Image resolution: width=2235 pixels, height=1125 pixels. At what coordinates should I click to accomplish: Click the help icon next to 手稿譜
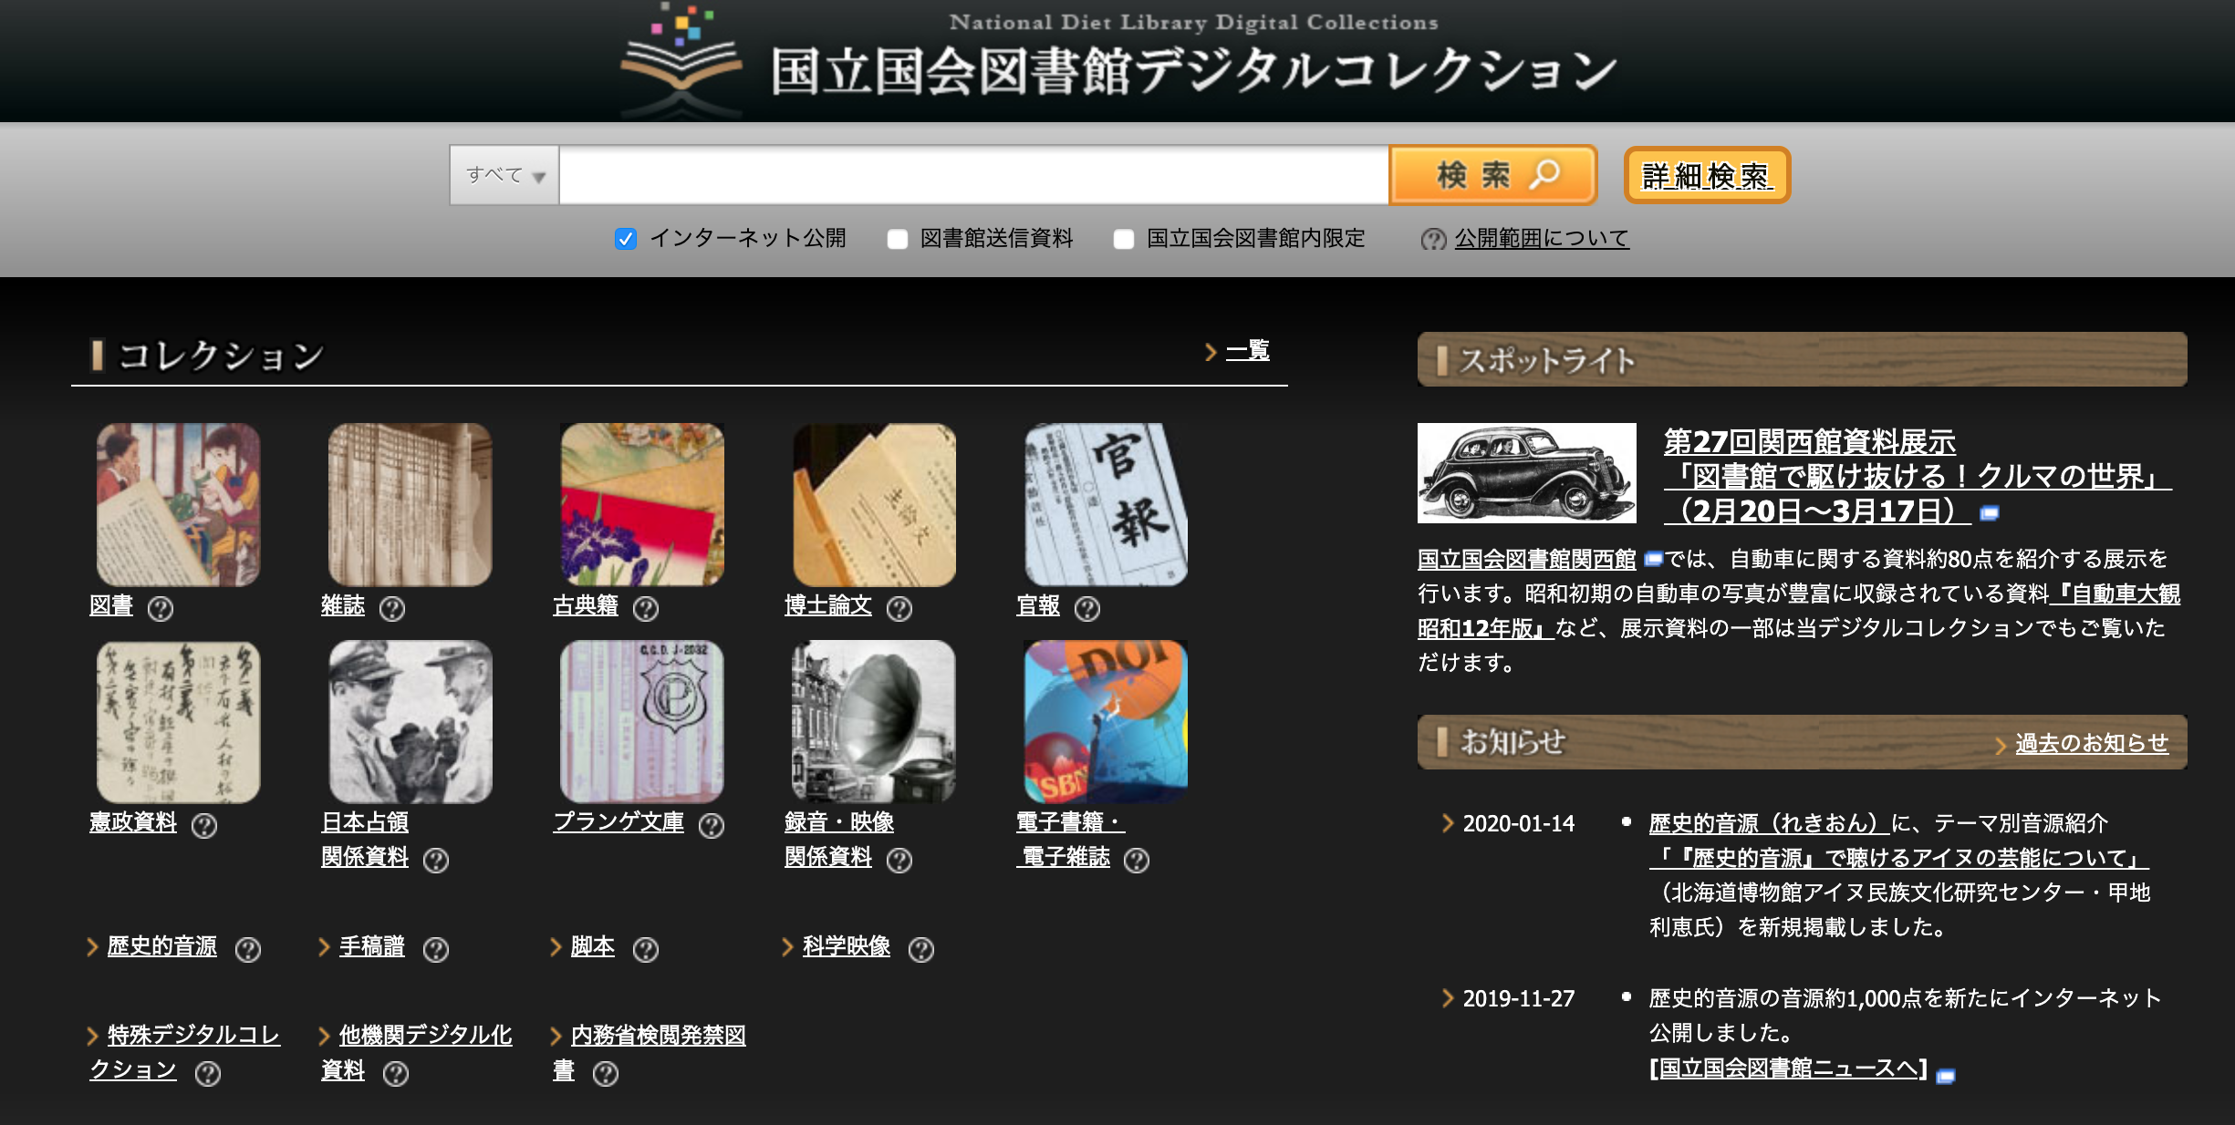(436, 949)
